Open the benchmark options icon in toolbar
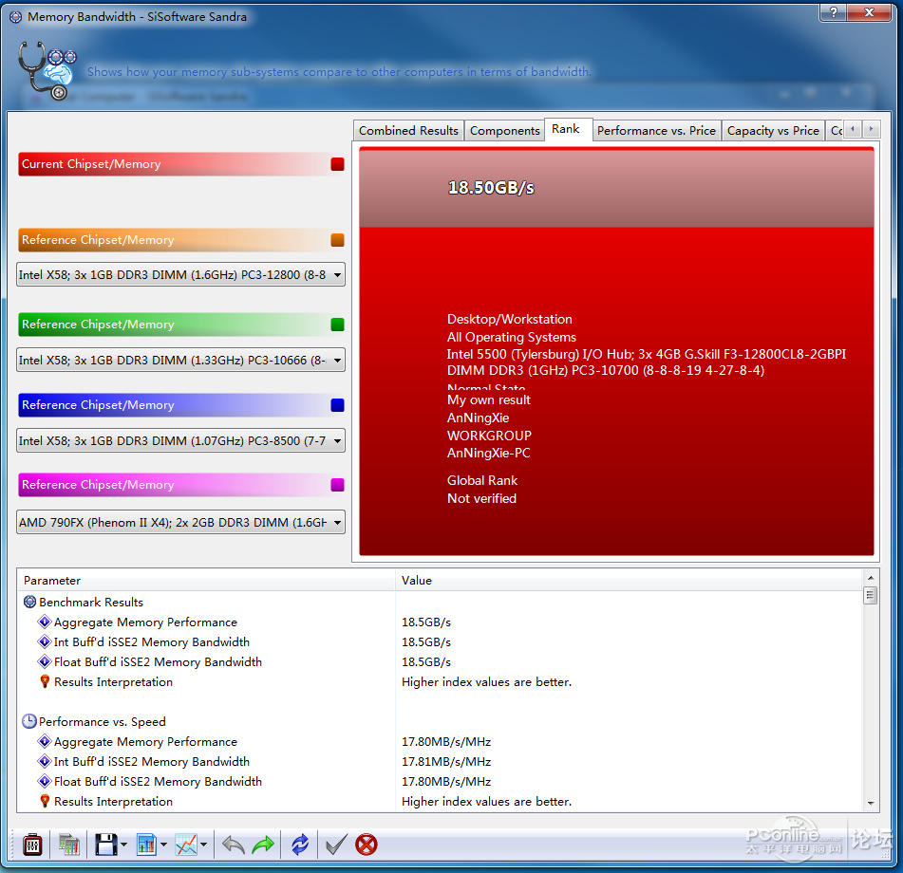This screenshot has height=873, width=903. [x=33, y=845]
